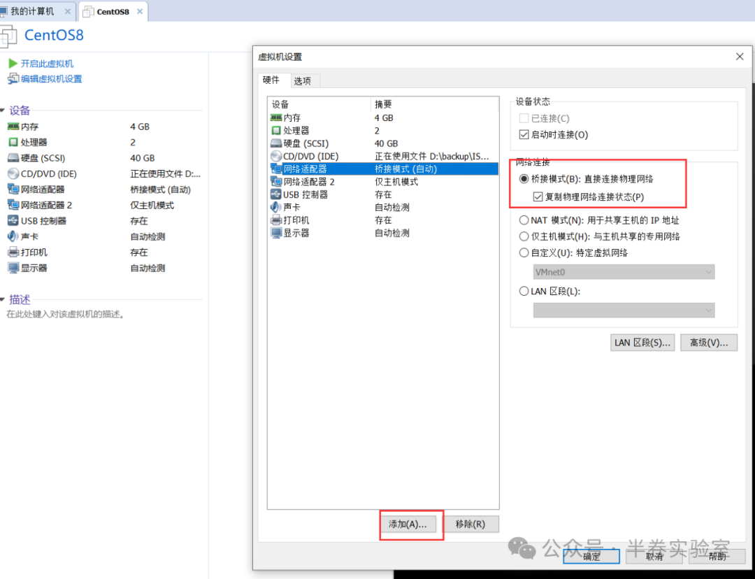The image size is (755, 579).
Task: Click 编辑虚拟机设置 link
Action: 52,78
